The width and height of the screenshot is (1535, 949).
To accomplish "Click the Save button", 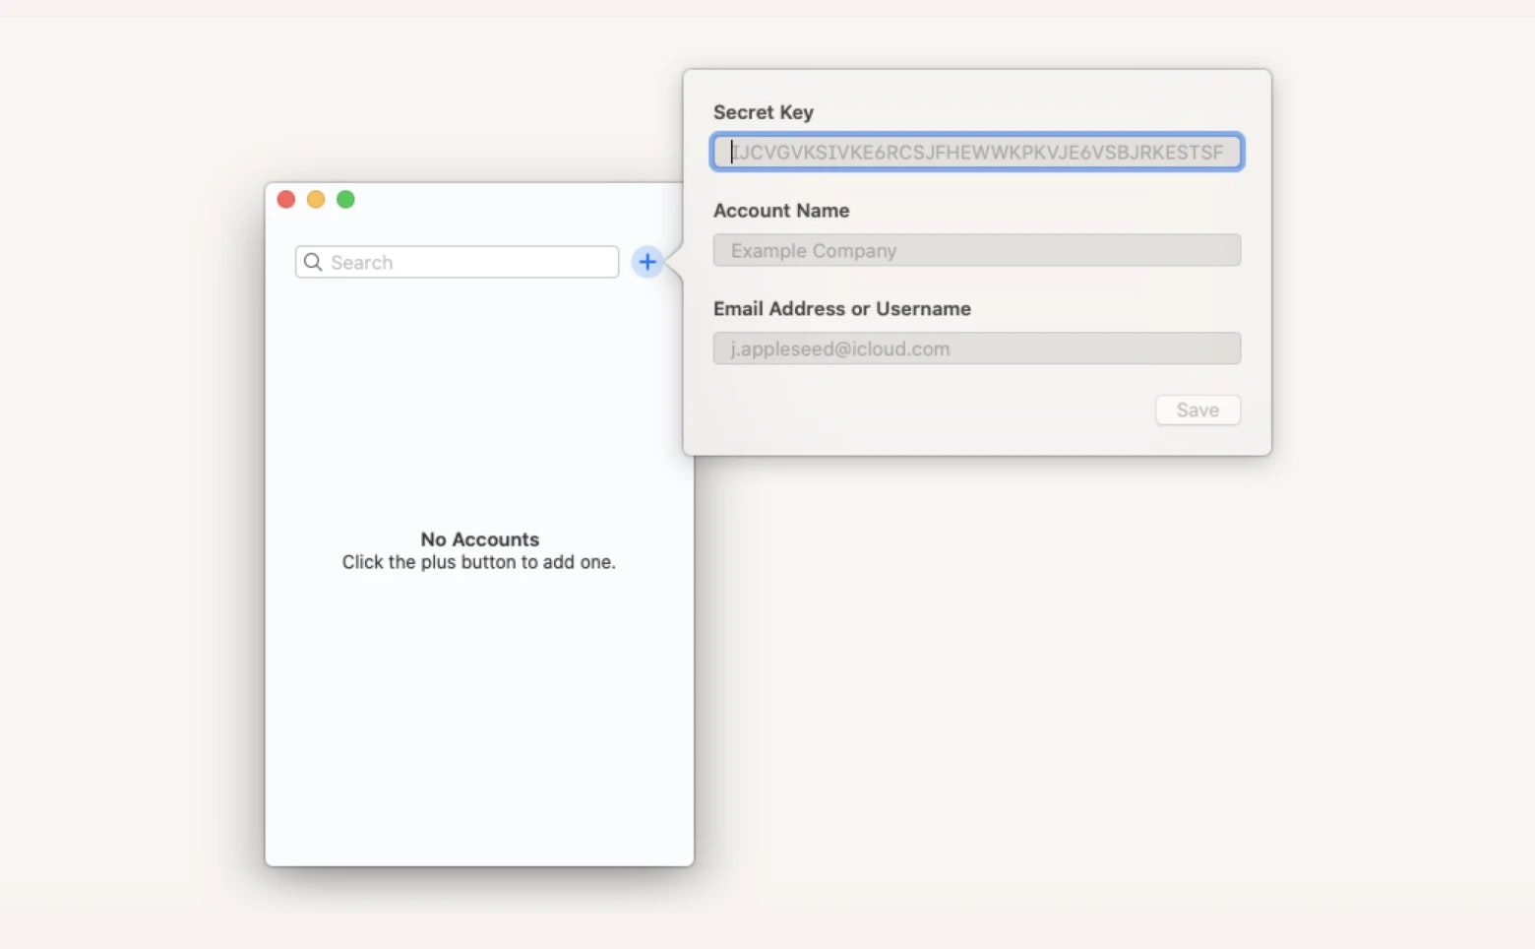I will (x=1197, y=410).
